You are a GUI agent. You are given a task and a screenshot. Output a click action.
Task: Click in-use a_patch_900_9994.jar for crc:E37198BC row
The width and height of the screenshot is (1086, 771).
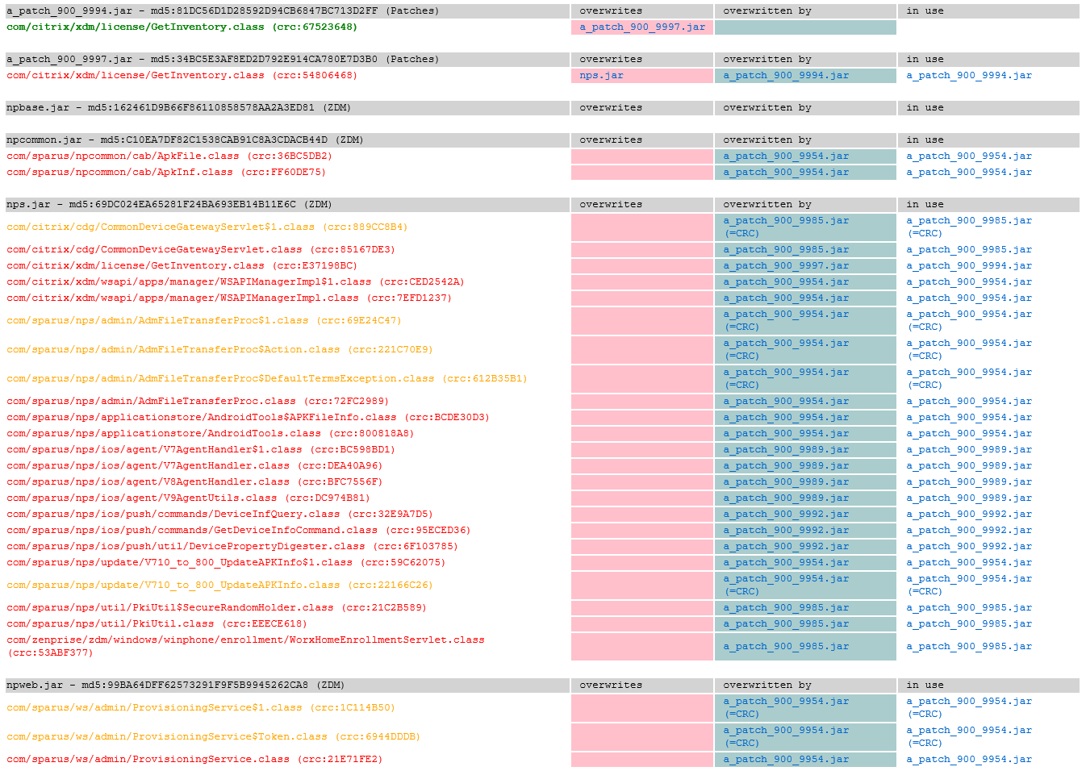[x=969, y=265]
